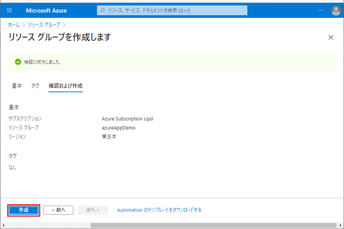
Task: Click the scrollbar right arrow
Action: 340,226
